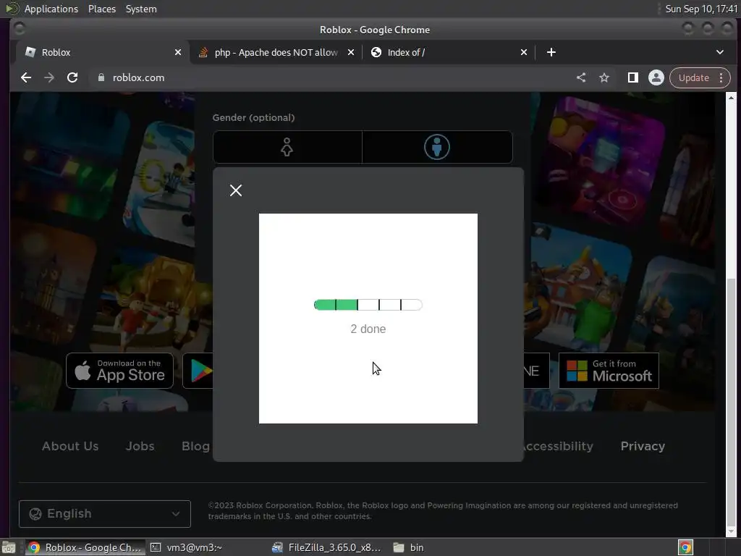This screenshot has width=741, height=556.
Task: Bookmark this page with the star
Action: pos(604,77)
